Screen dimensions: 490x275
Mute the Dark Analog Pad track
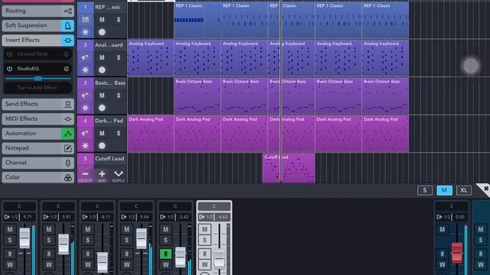pos(102,133)
